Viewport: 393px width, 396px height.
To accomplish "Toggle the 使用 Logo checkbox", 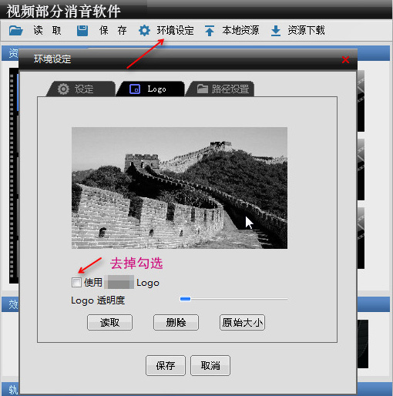I will (76, 282).
